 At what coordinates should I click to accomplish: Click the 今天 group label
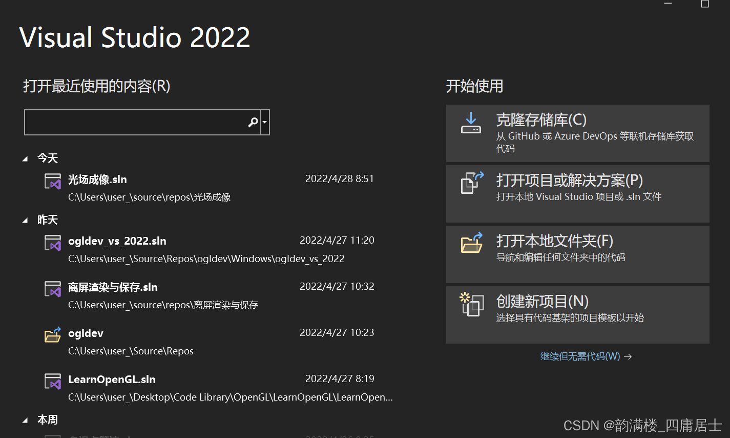pos(48,158)
